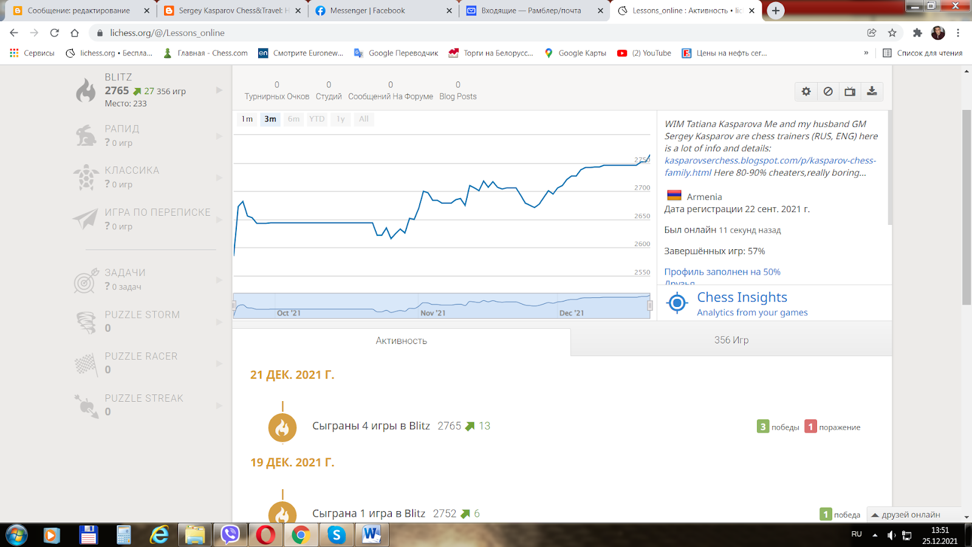Expand the Rapid row arrow
972x547 pixels.
(x=219, y=136)
